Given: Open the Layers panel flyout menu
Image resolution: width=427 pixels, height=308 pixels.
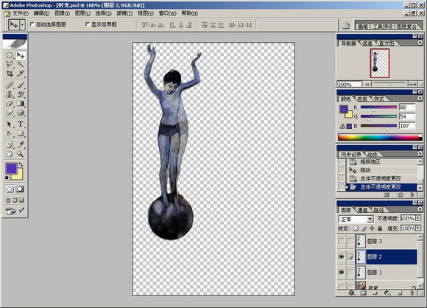Looking at the screenshot, I should click(x=420, y=209).
